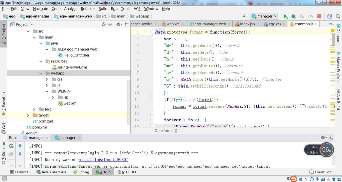Screen dimensions: 342x182
Task: Open the Refactor menu
Action: (88, 8)
